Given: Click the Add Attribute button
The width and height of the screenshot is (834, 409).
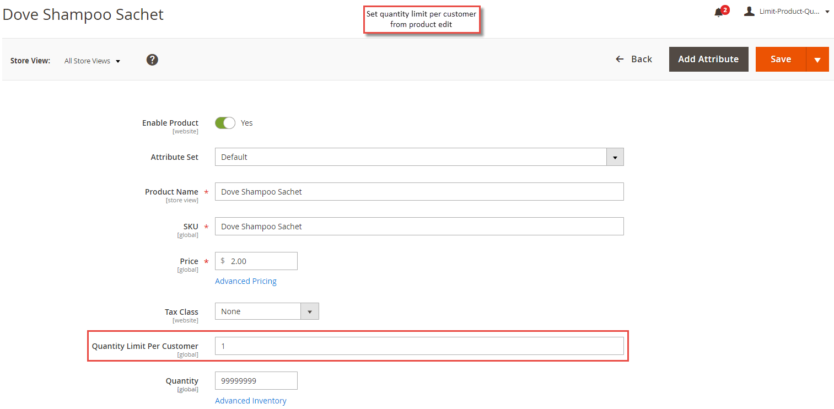Looking at the screenshot, I should pos(708,59).
